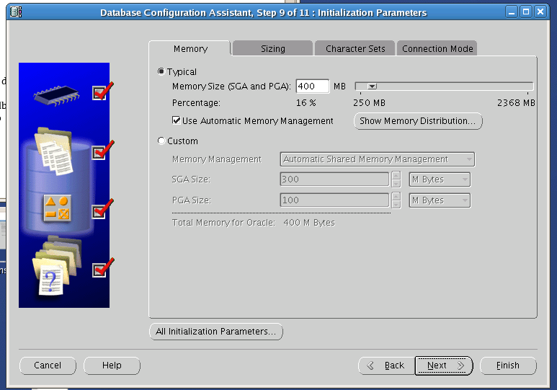Click the red checkmark beside the chip image

[x=102, y=92]
